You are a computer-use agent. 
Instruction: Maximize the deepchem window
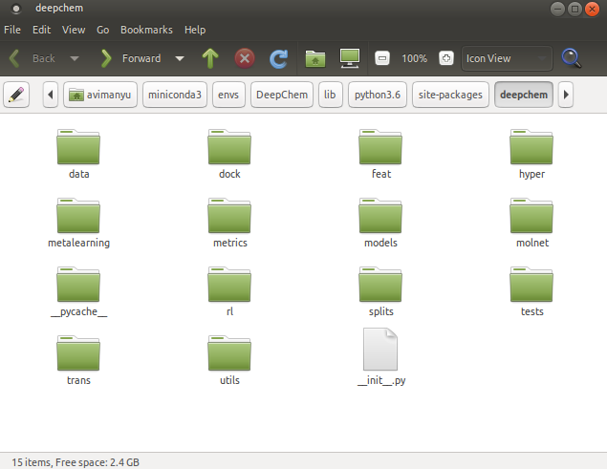click(x=574, y=9)
